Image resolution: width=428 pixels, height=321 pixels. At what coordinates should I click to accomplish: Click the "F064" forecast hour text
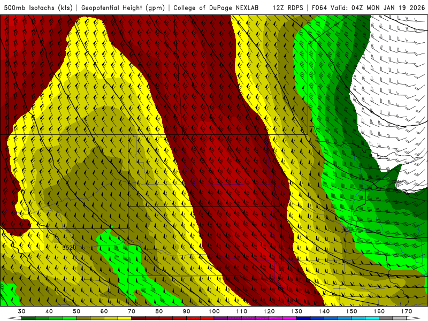point(319,7)
